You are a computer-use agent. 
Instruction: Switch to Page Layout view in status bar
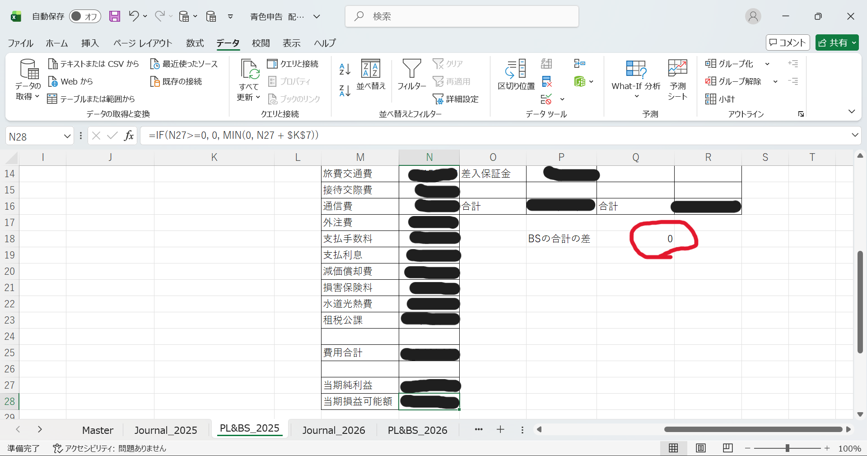(700, 448)
